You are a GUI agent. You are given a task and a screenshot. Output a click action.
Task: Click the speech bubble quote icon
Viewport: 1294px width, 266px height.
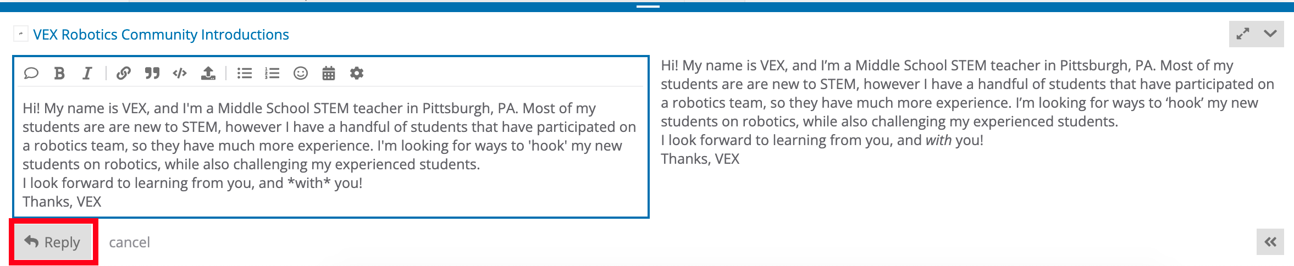click(31, 73)
